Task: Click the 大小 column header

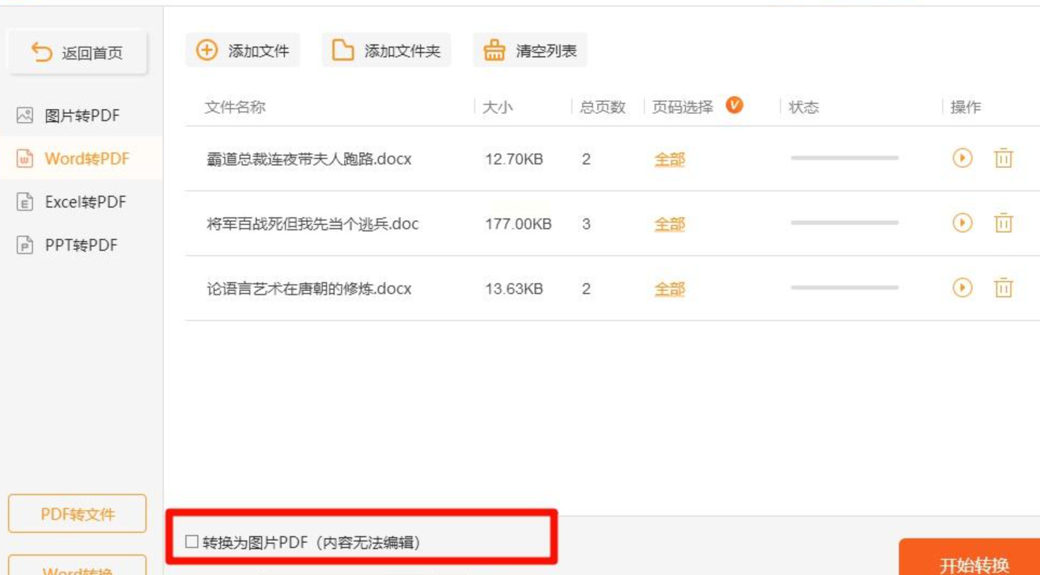Action: [497, 107]
